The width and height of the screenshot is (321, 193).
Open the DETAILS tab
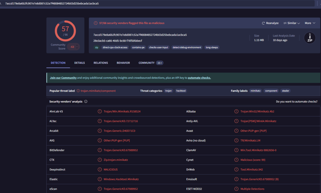pyautogui.click(x=79, y=63)
